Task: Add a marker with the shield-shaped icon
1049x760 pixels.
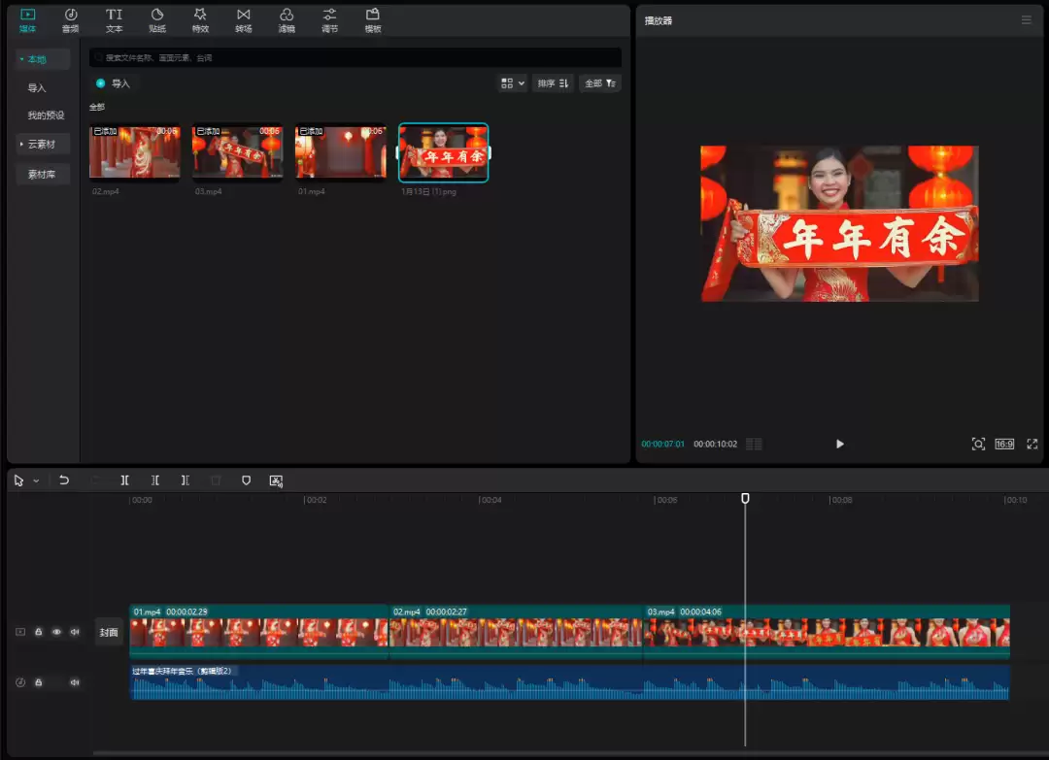Action: [246, 480]
